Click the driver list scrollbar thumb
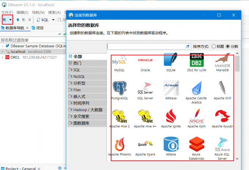This screenshot has width=249, height=170. (x=237, y=64)
